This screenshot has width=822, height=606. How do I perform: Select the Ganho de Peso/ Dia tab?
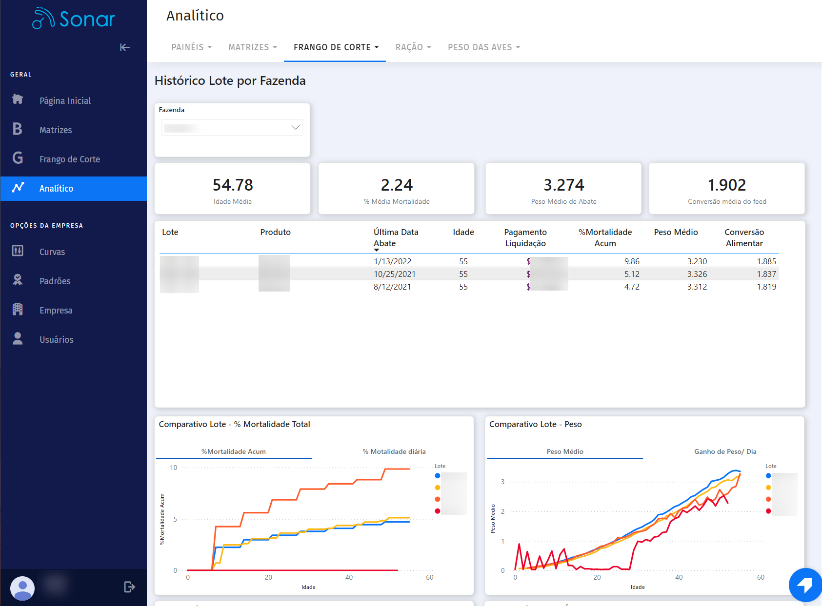click(725, 451)
